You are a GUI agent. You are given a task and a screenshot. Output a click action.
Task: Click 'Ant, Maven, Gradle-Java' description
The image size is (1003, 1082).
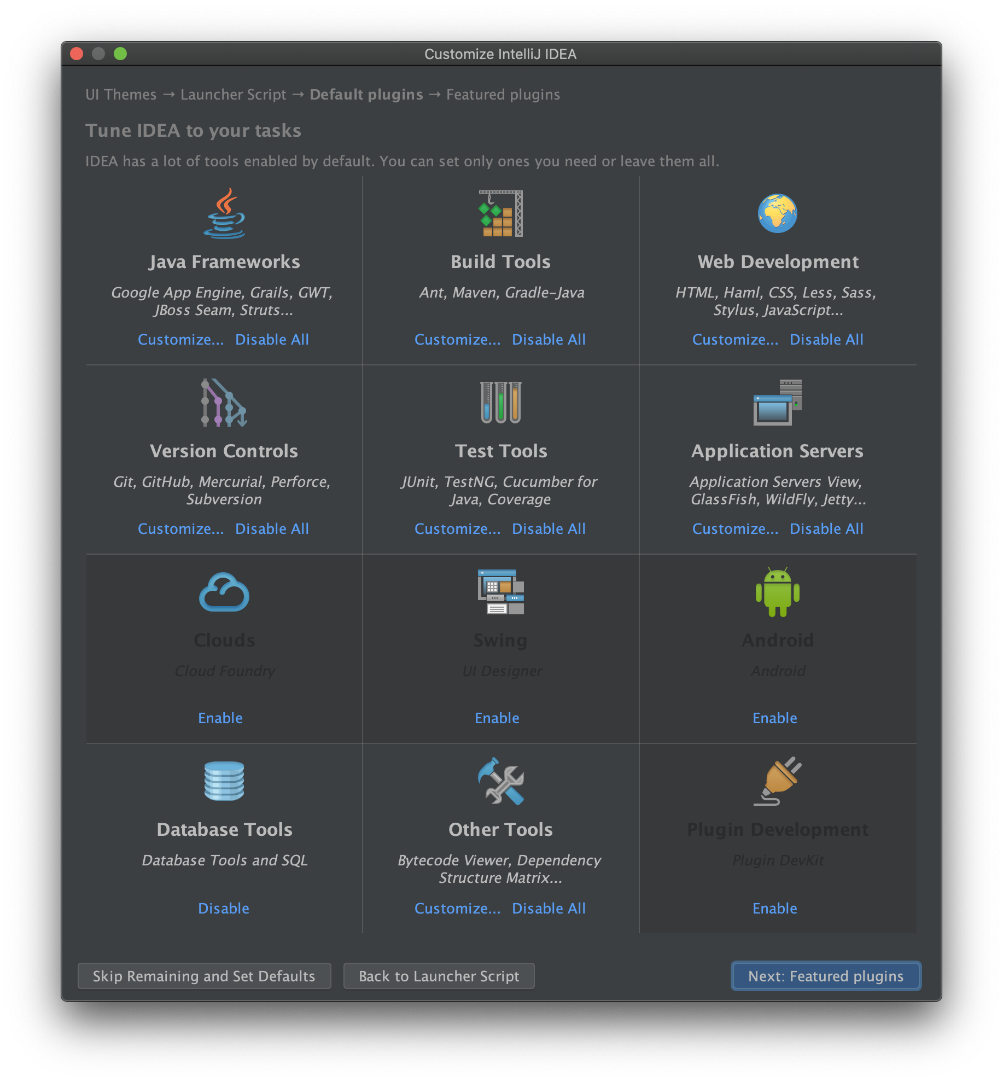[x=501, y=293]
